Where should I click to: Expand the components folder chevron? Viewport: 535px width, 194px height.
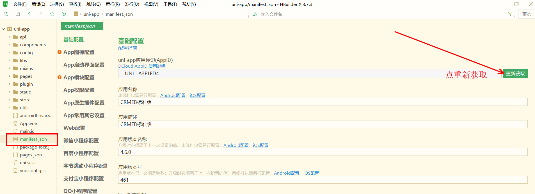click(x=9, y=45)
